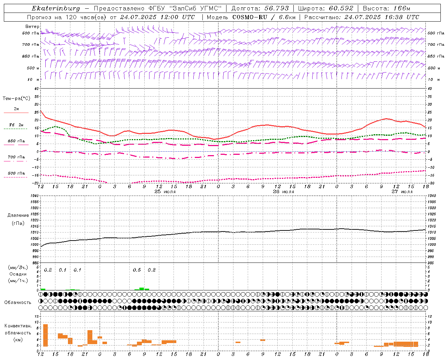Viewport: 446px width, 357px height.
Task: Click the 'Td 2м' dew point legend label
Action: point(16,125)
